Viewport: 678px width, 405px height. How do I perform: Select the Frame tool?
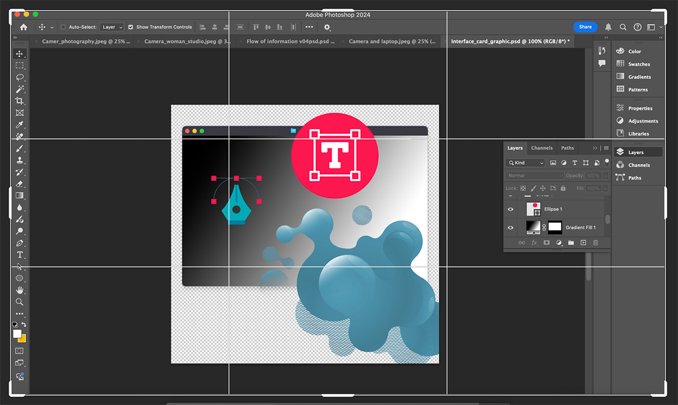point(19,113)
